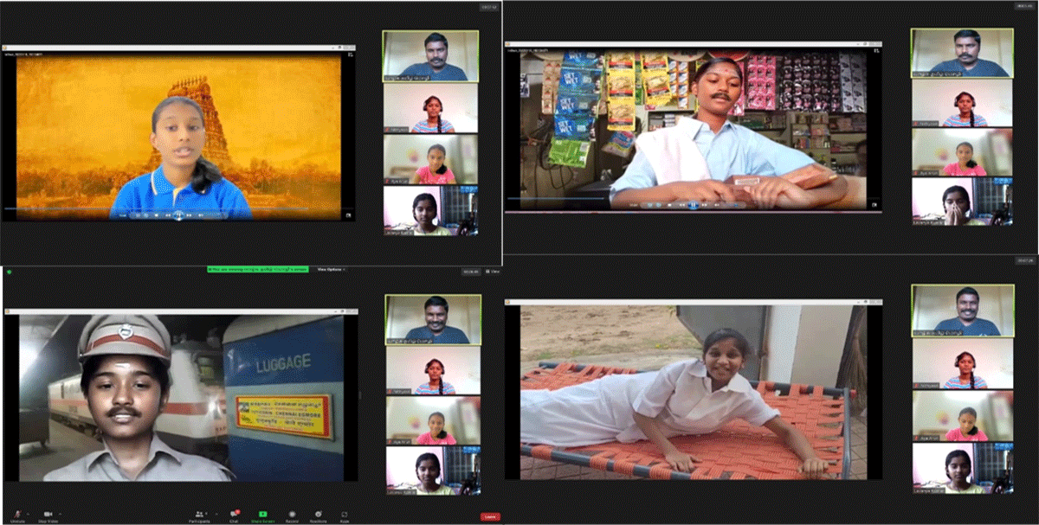Image resolution: width=1039 pixels, height=525 pixels.
Task: Click the green encryption shield icon
Action: pyautogui.click(x=9, y=272)
